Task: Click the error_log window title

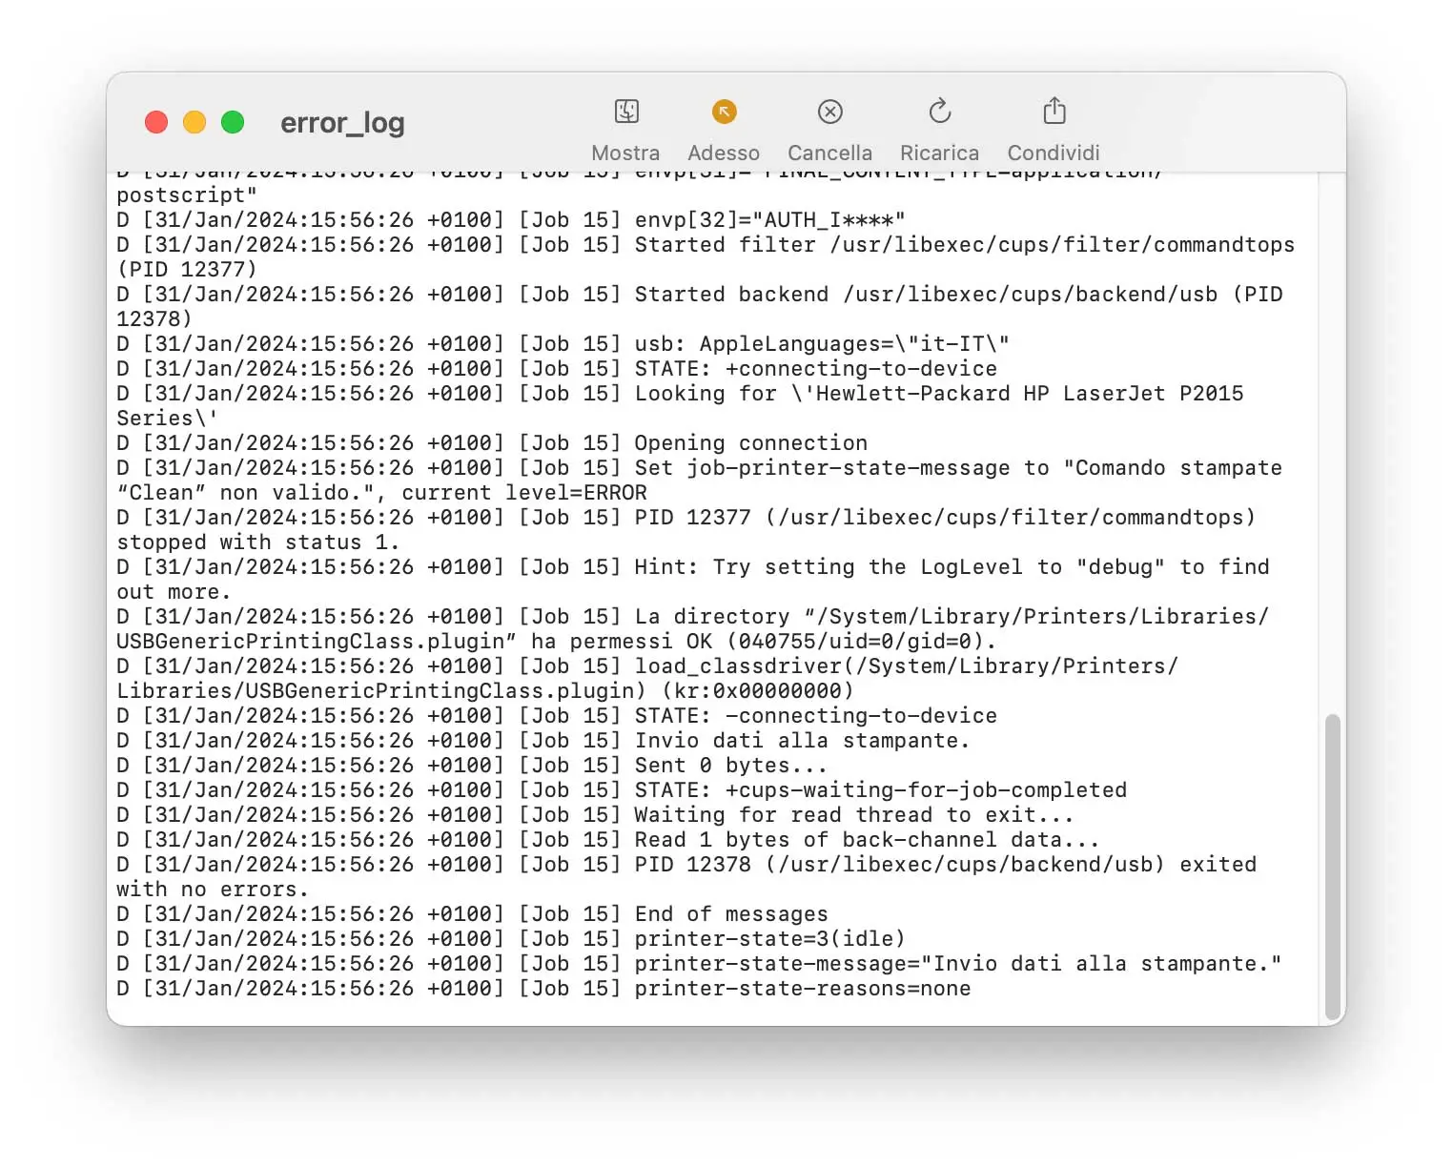Action: click(342, 122)
